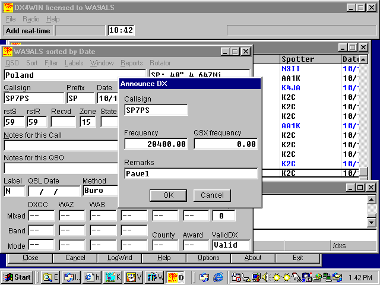This screenshot has width=380, height=285.
Task: Click the scroll-down arrow in the lower-right window
Action: (372, 223)
